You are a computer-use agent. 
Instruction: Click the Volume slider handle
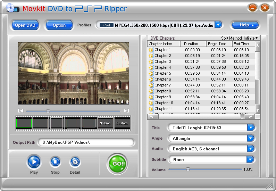[188, 169]
